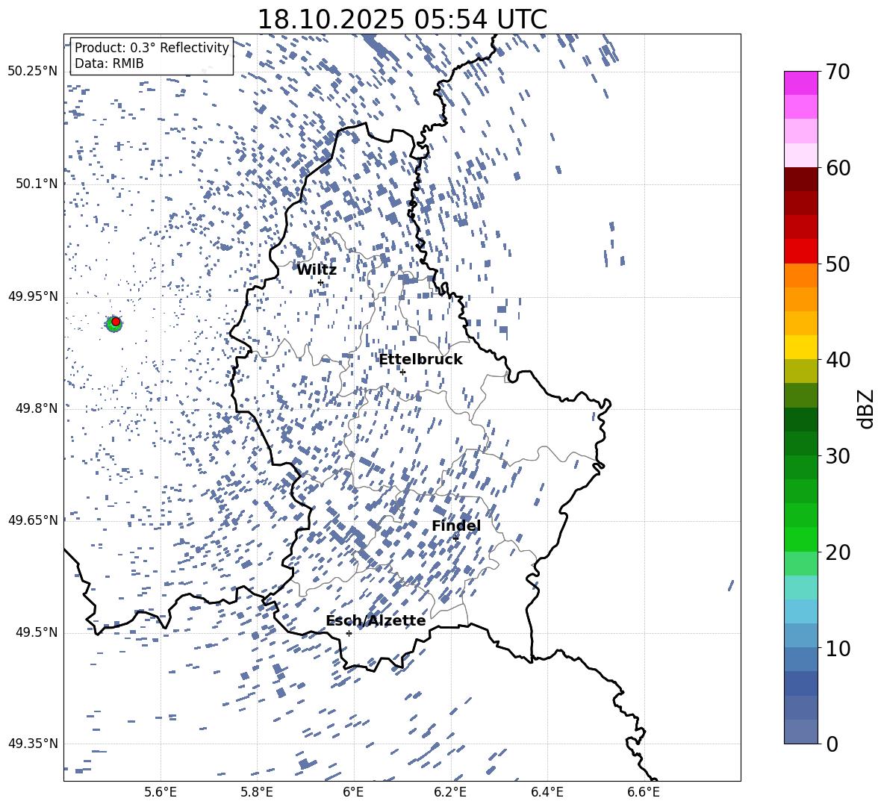Click the 50 dBZ colorbar tick label

pyautogui.click(x=838, y=264)
